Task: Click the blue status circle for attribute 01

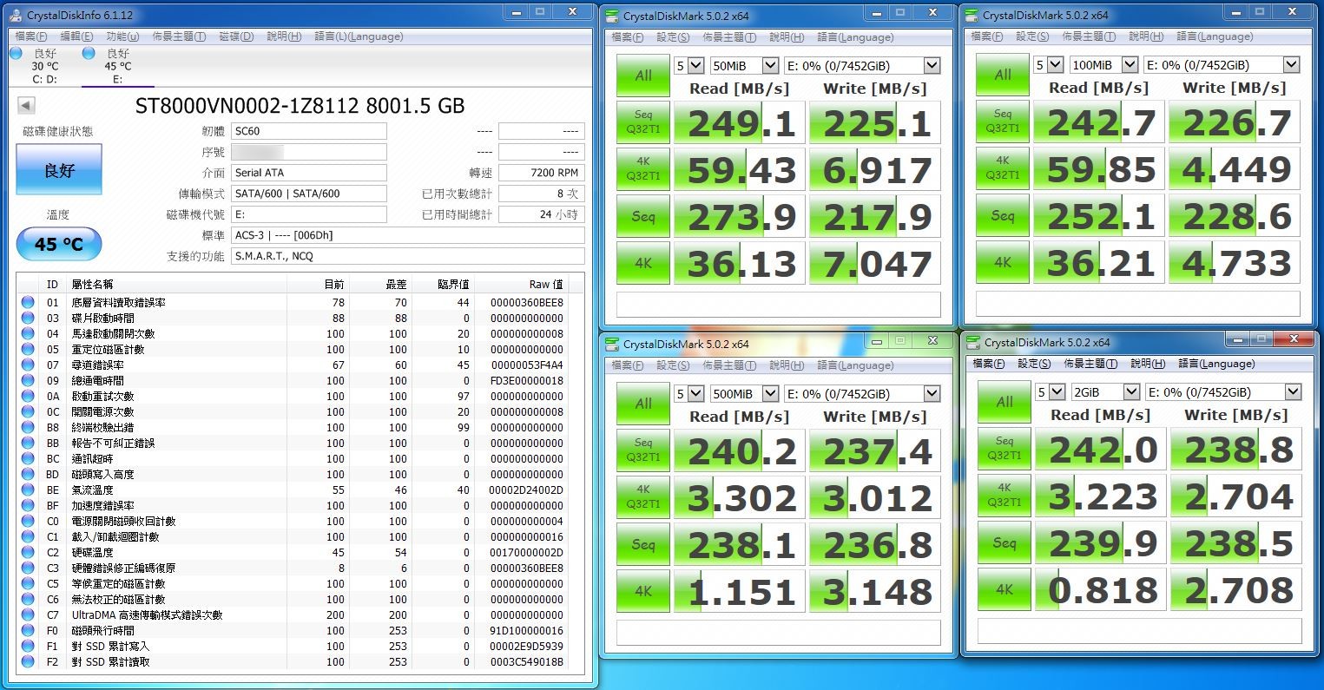Action: (28, 302)
